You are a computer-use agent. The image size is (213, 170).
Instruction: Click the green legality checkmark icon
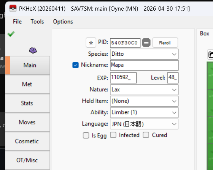pyautogui.click(x=11, y=34)
